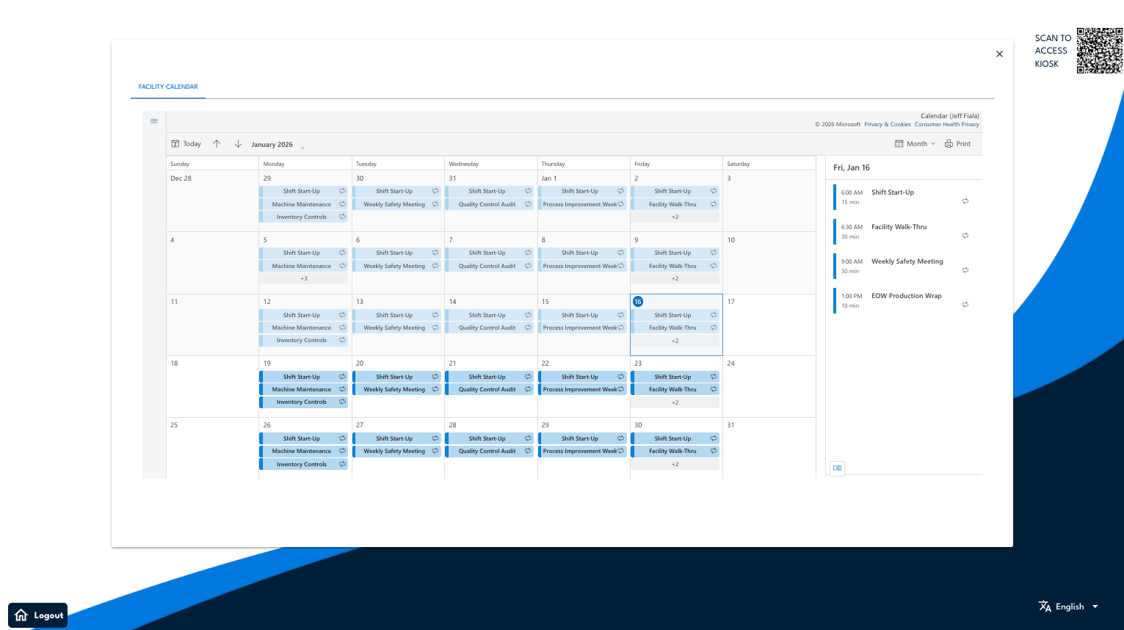This screenshot has width=1124, height=630.
Task: Open the Consumer Health Privacy link
Action: [x=946, y=124]
